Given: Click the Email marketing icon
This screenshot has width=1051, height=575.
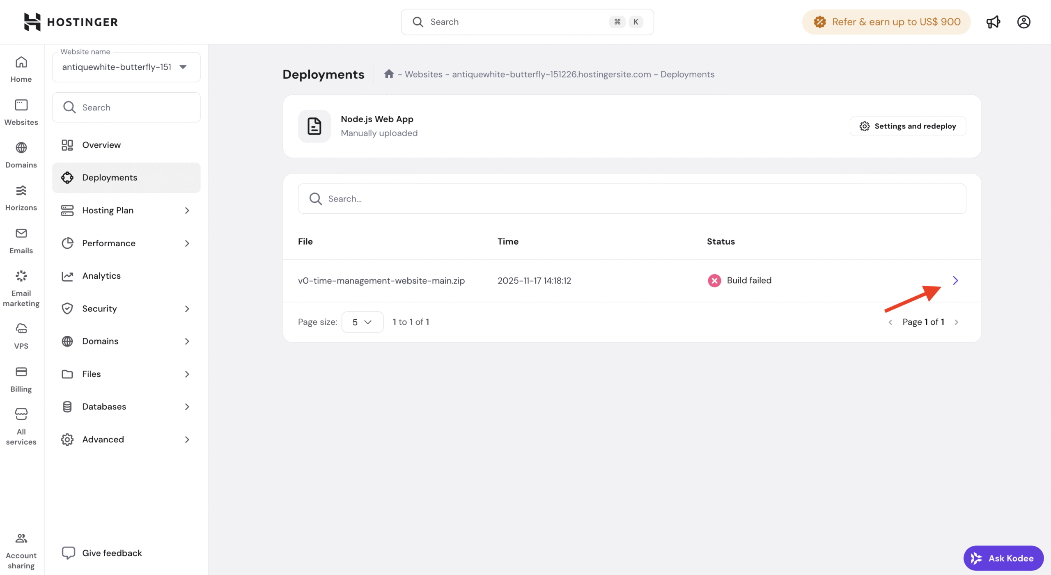Looking at the screenshot, I should [21, 276].
